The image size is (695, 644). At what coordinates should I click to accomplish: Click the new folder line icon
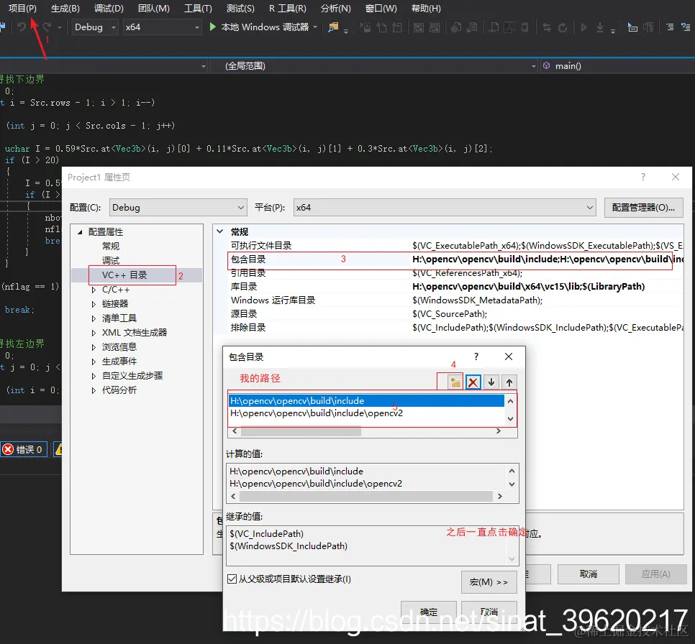(455, 382)
